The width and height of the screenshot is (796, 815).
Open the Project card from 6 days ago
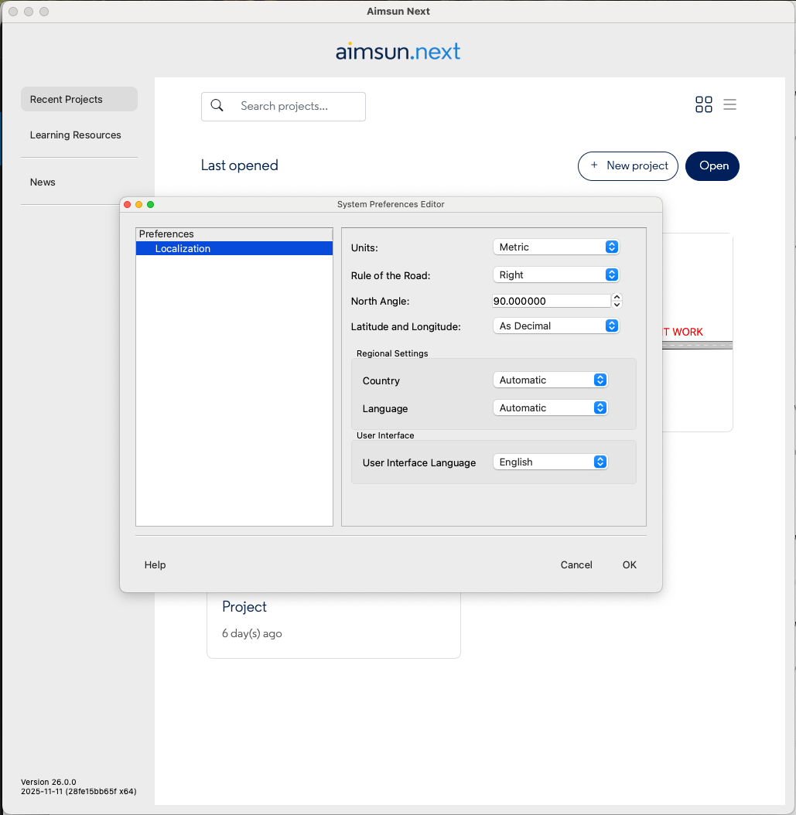[x=333, y=625]
